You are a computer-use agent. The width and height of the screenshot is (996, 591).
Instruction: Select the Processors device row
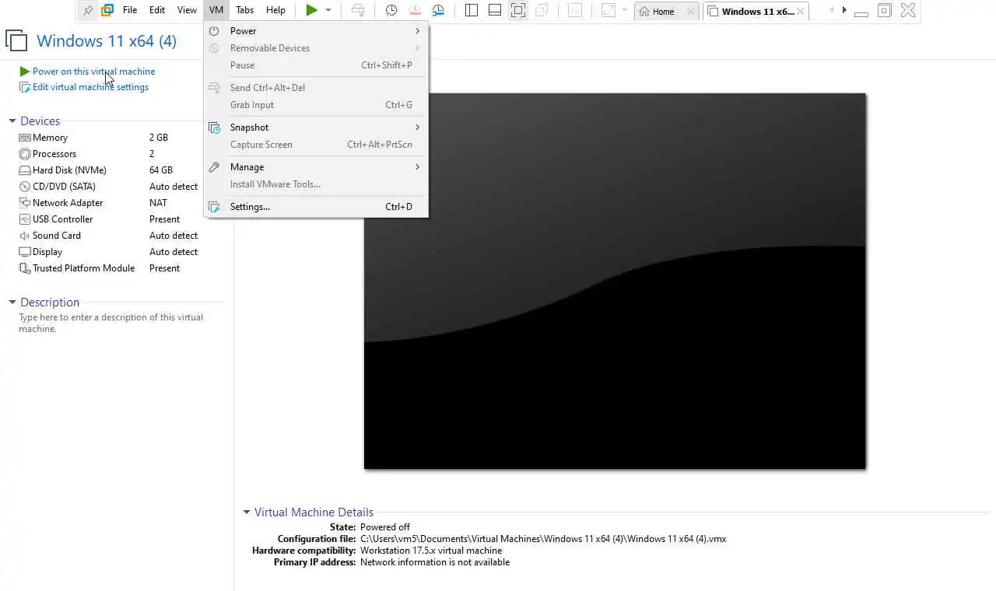tap(109, 154)
